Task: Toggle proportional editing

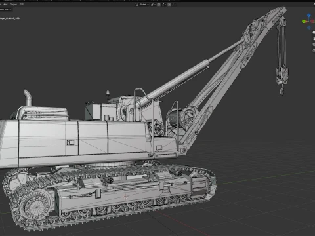Action: click(169, 5)
